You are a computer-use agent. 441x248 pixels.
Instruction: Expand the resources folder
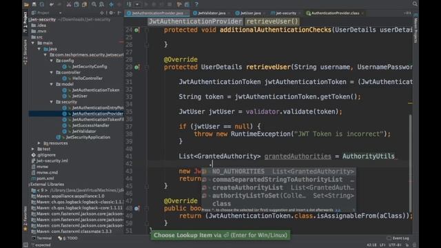pos(39,143)
